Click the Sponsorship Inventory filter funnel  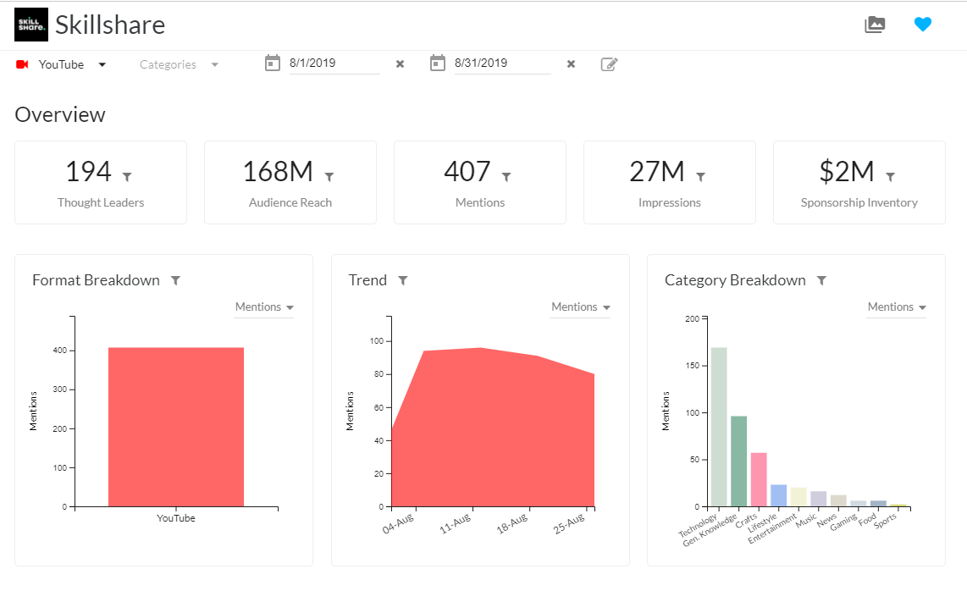click(891, 177)
